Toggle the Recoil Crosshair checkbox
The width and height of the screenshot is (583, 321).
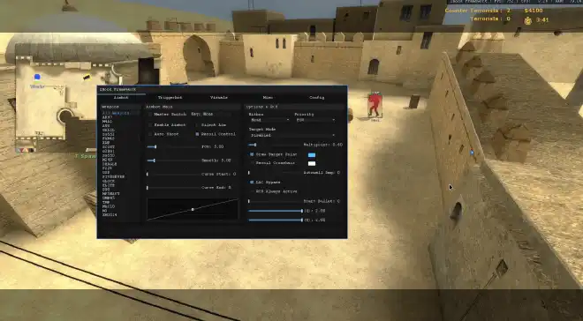(x=252, y=163)
